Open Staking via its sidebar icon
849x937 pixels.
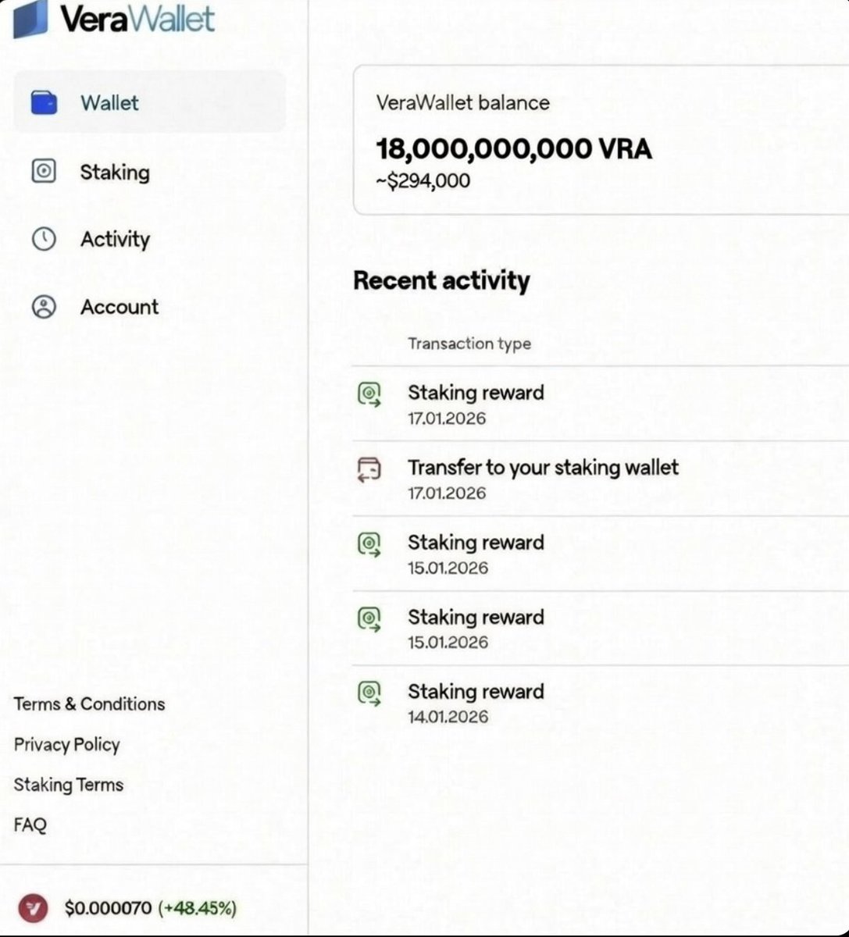[x=44, y=171]
